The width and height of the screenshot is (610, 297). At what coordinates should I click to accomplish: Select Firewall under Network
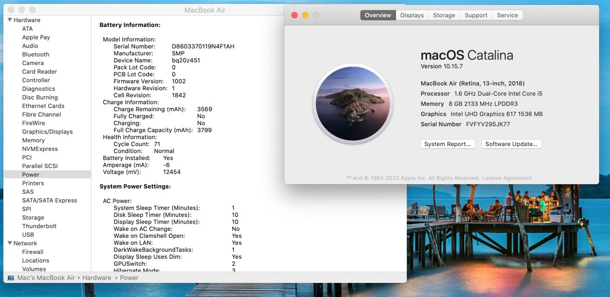pos(33,252)
